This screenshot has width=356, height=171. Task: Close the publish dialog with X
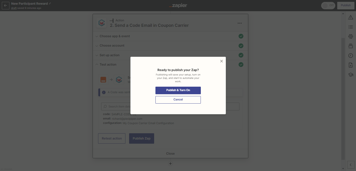[x=221, y=61]
